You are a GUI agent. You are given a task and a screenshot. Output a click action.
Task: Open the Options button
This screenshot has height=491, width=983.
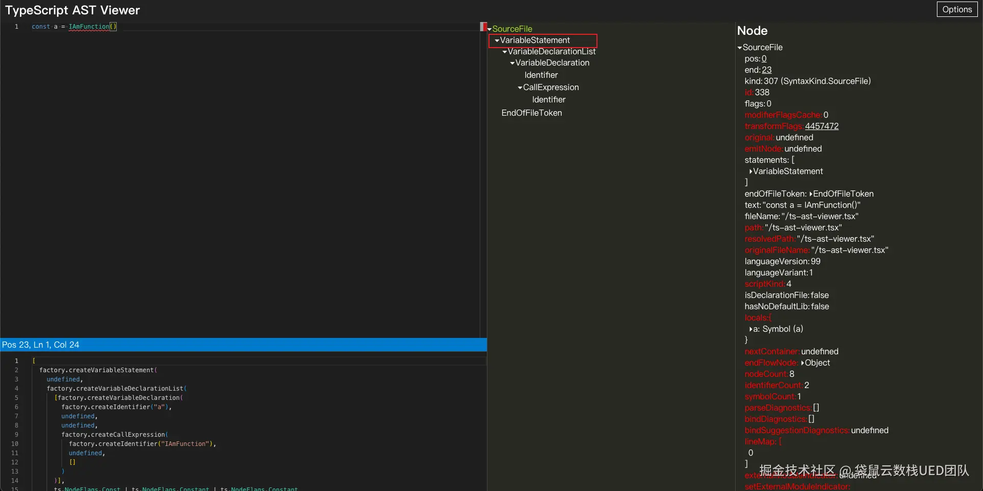tap(957, 9)
